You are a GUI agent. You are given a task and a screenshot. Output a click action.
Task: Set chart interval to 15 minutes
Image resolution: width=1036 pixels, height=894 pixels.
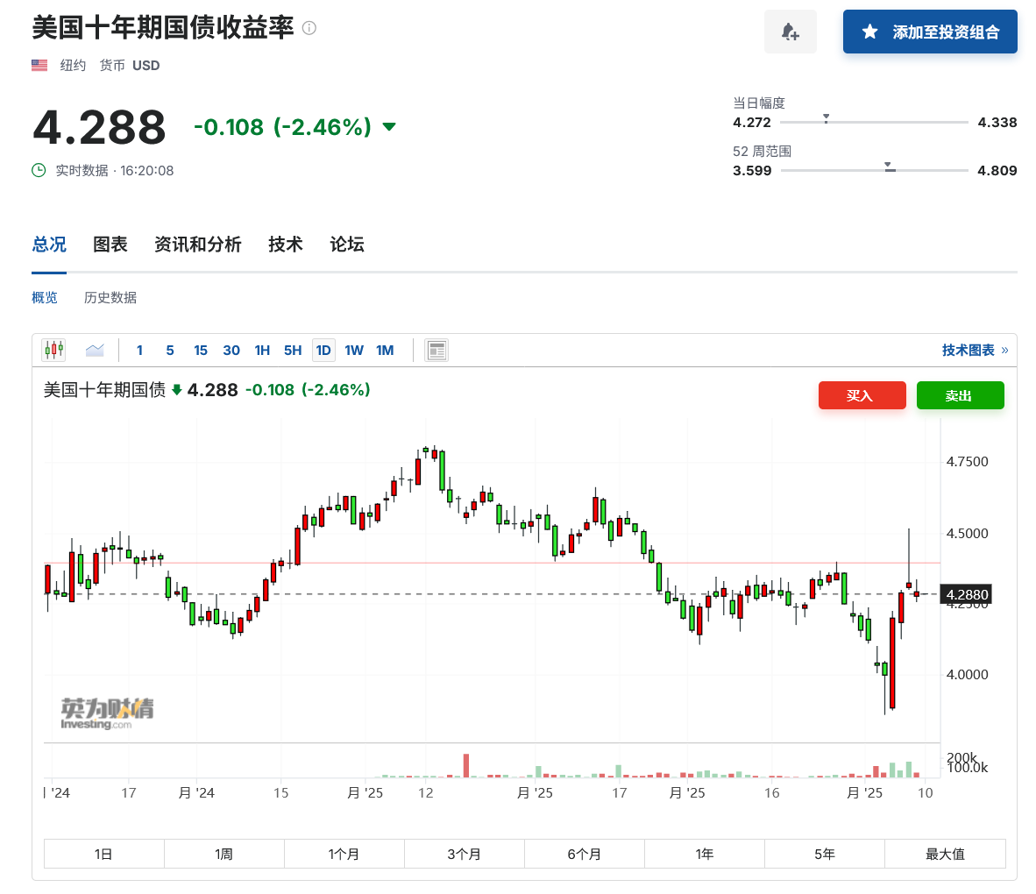pos(200,351)
